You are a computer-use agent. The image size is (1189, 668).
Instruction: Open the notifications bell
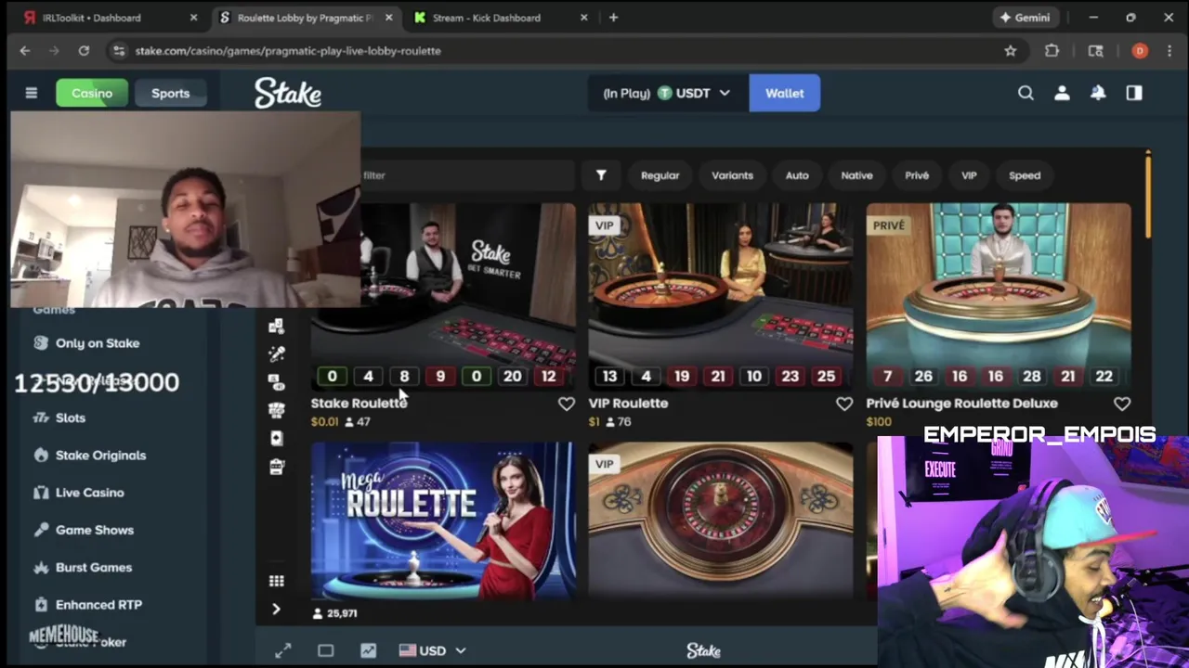[1098, 93]
